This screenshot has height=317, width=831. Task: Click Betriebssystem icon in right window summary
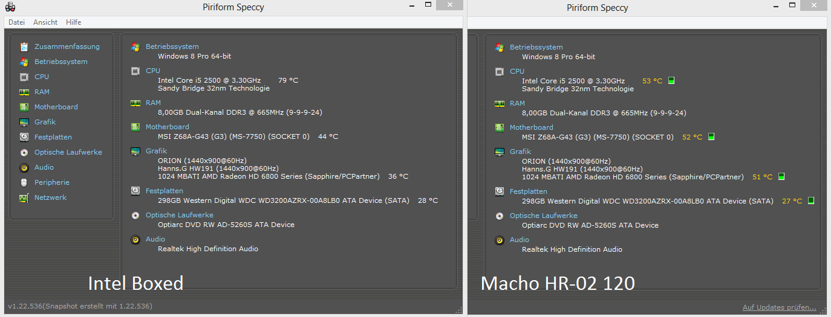(x=500, y=47)
